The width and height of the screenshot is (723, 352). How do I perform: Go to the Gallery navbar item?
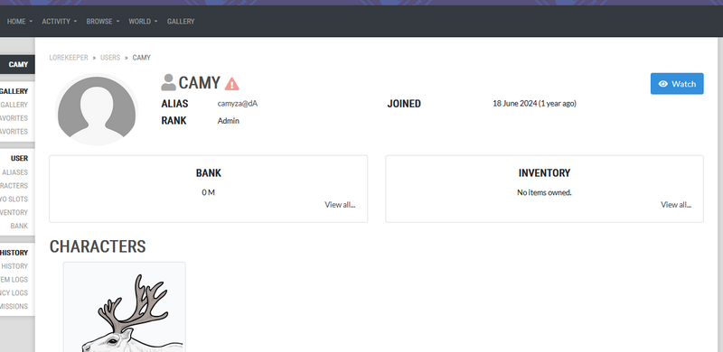pyautogui.click(x=181, y=21)
